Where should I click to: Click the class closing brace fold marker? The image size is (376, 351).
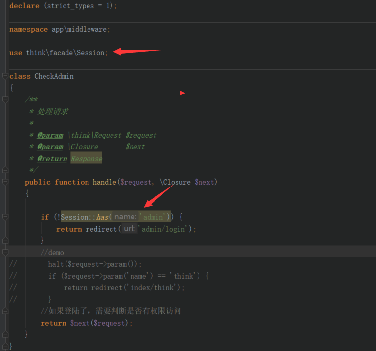5,346
